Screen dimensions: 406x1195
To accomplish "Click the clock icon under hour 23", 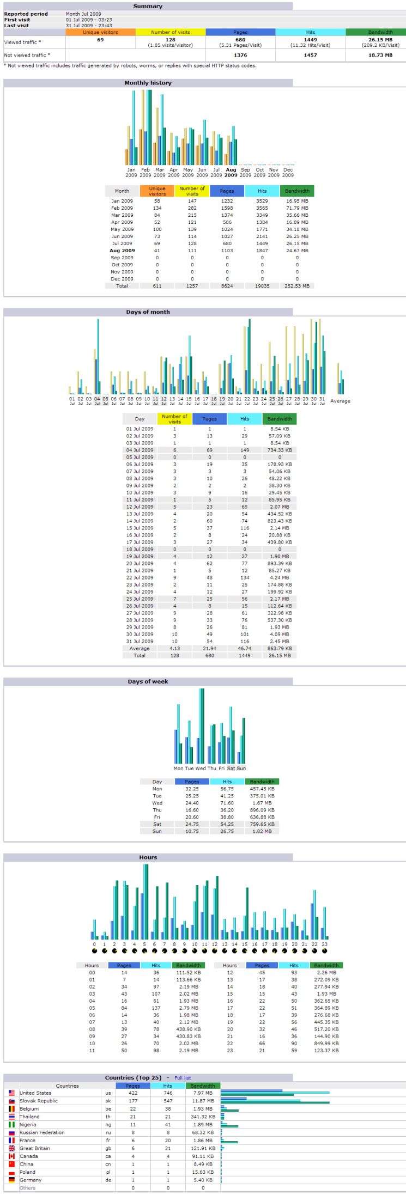I will [325, 951].
